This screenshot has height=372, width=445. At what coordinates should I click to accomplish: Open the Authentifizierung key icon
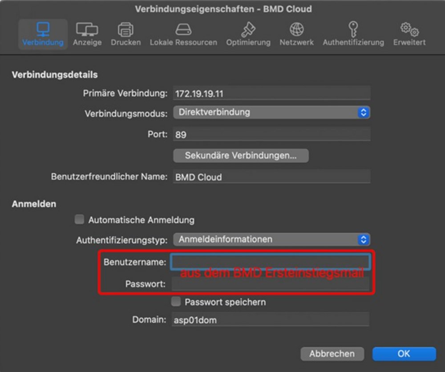[353, 30]
